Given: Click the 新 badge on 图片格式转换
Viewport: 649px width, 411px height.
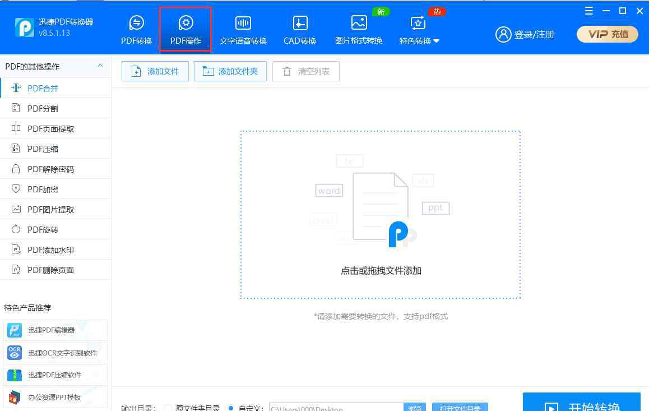Looking at the screenshot, I should (x=381, y=12).
